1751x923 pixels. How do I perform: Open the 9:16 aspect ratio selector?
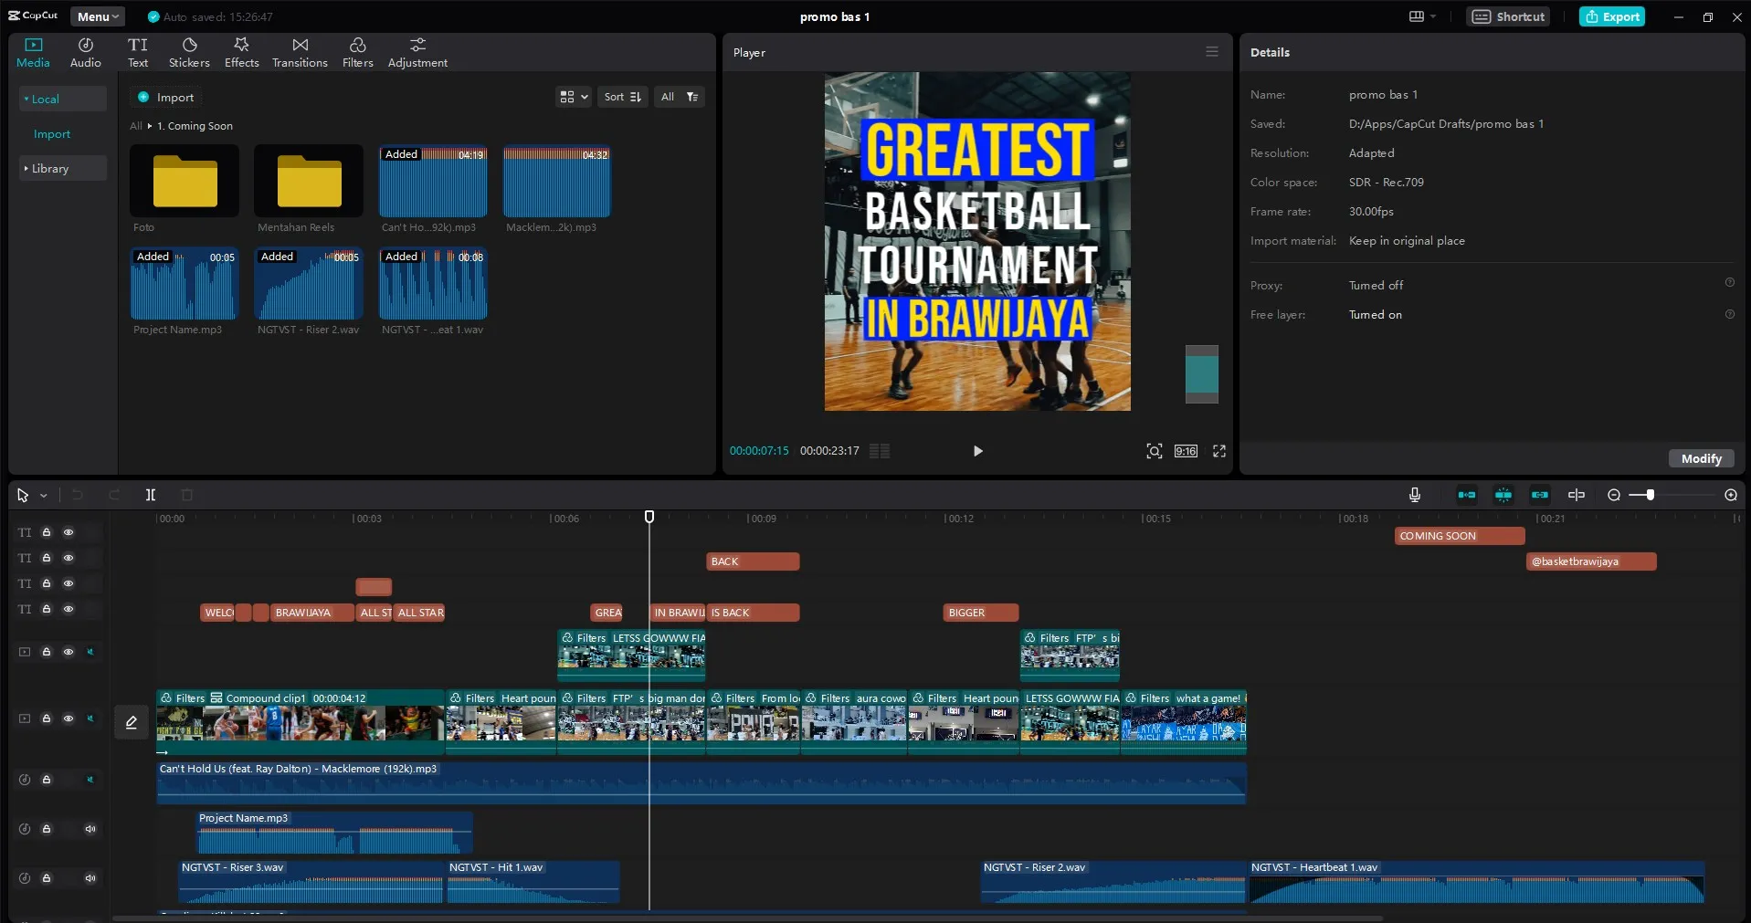click(x=1186, y=451)
